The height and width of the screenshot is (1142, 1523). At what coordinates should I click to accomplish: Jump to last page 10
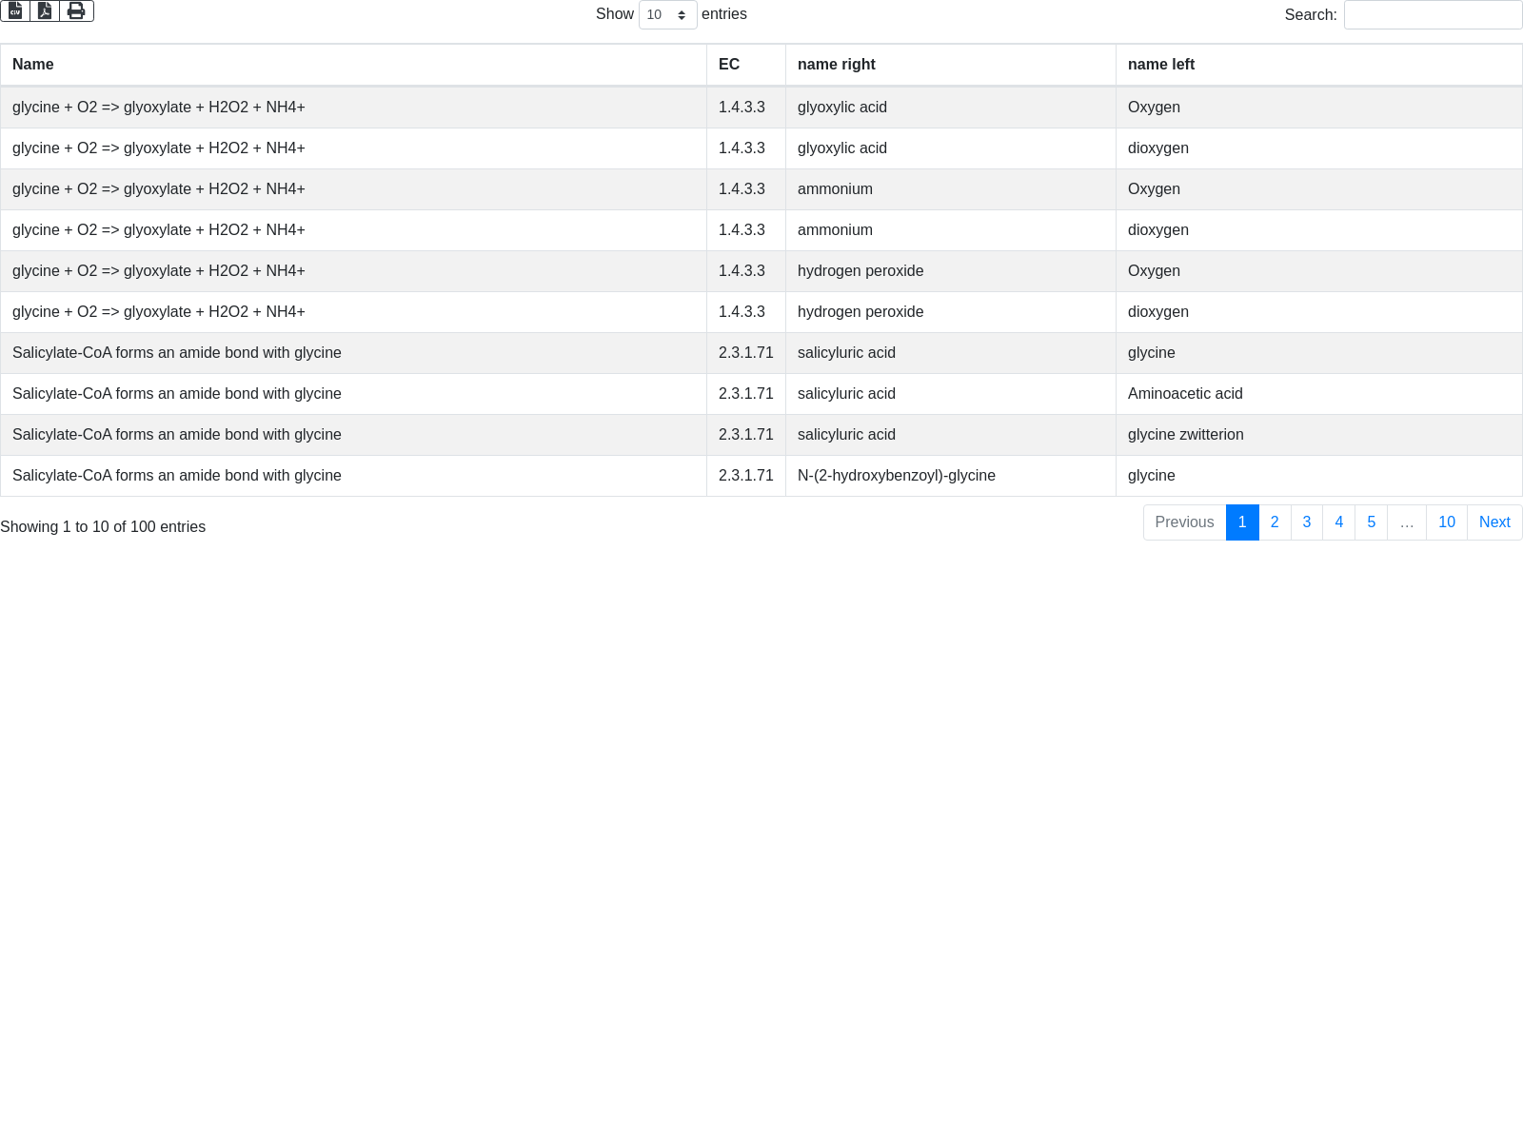pyautogui.click(x=1447, y=522)
